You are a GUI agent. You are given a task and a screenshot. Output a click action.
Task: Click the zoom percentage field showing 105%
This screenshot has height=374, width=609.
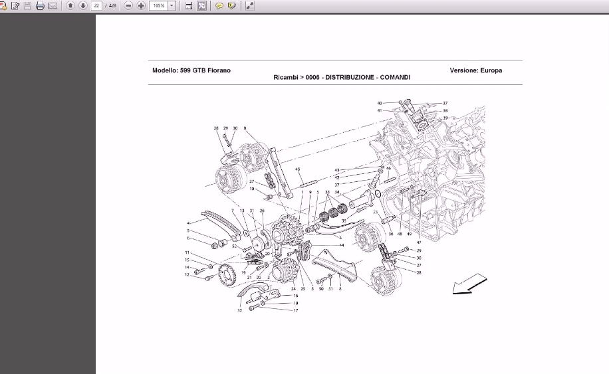click(158, 5)
